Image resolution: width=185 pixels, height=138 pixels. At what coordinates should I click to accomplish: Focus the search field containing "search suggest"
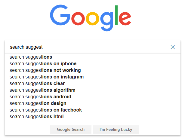[x=87, y=47]
